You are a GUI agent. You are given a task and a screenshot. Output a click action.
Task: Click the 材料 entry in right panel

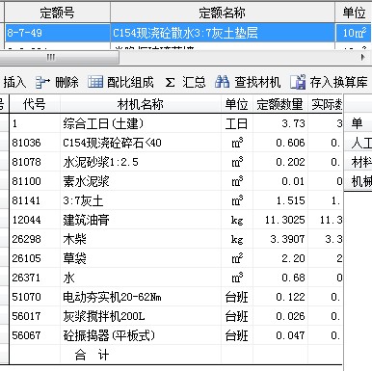coord(361,162)
